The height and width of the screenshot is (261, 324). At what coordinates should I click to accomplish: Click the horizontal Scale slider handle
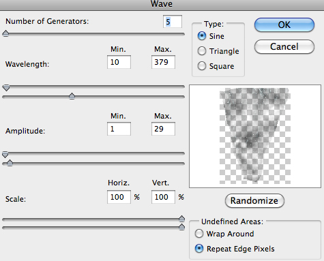coord(181,219)
